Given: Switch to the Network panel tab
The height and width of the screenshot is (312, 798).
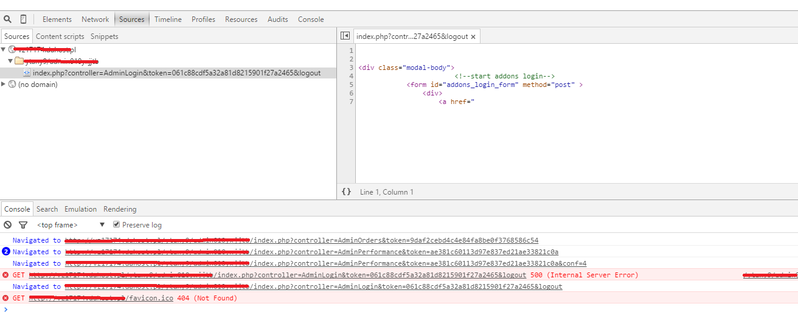Looking at the screenshot, I should tap(95, 19).
